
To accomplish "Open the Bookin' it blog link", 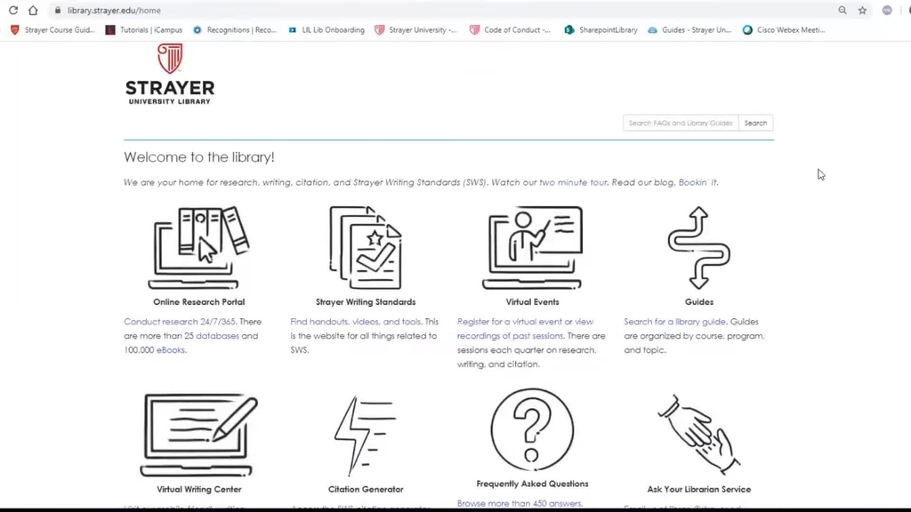I will pyautogui.click(x=697, y=182).
